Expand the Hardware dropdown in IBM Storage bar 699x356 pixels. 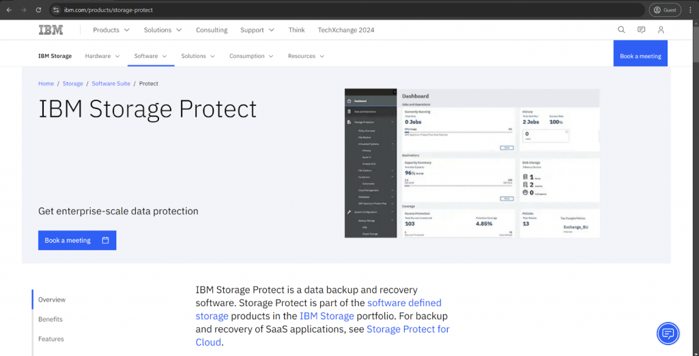[x=102, y=56]
